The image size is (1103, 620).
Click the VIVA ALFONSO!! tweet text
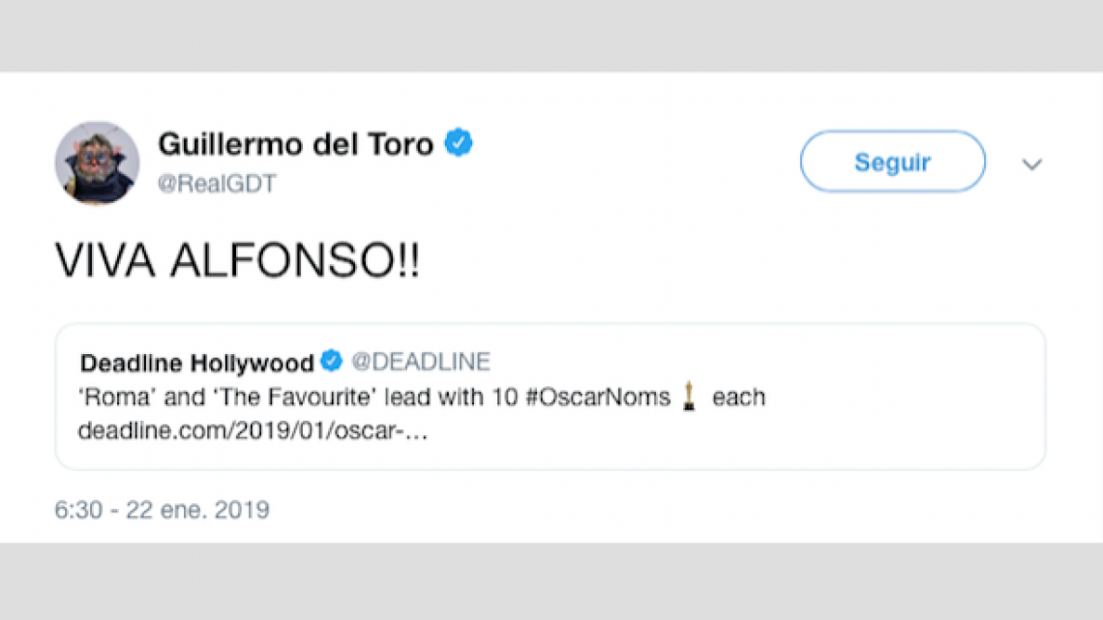pos(235,258)
